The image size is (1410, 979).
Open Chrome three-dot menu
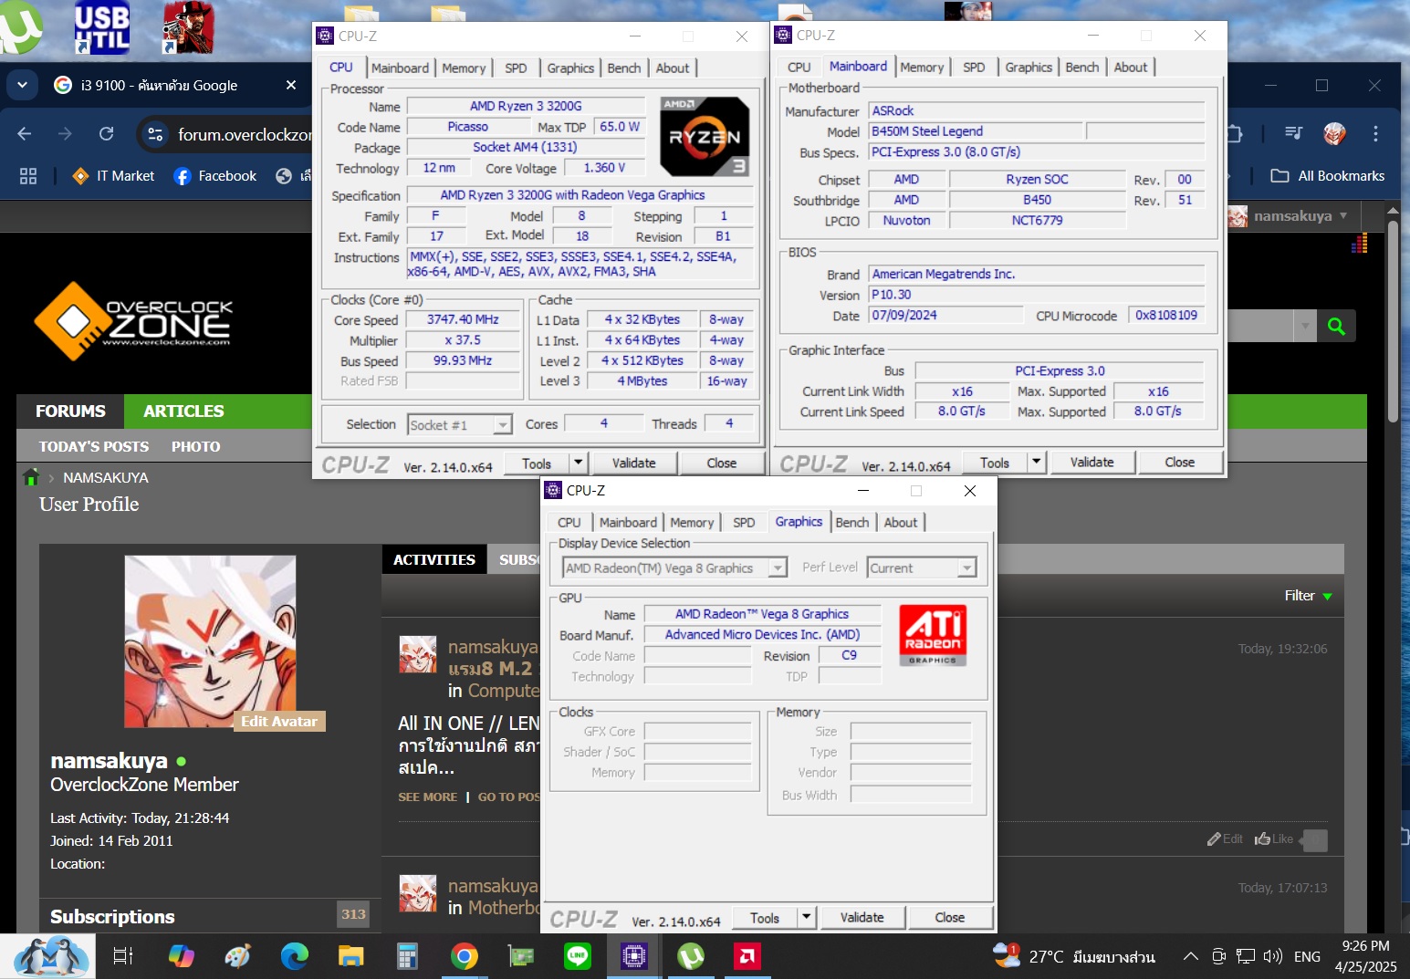click(1375, 134)
